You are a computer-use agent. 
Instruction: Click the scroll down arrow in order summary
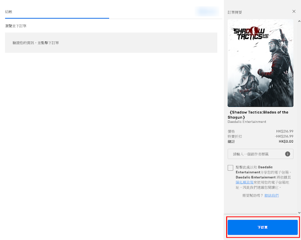(x=299, y=213)
